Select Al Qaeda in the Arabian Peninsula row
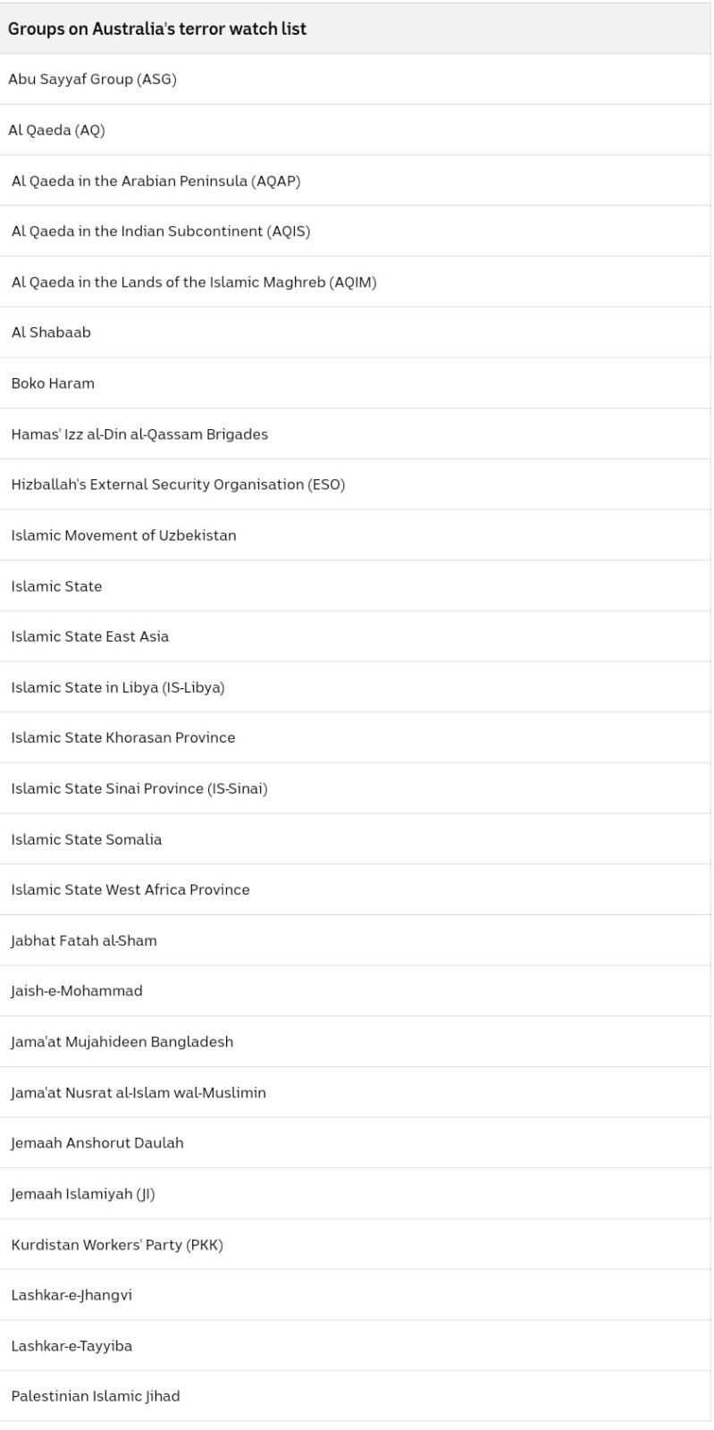This screenshot has width=714, height=1430. 357,181
